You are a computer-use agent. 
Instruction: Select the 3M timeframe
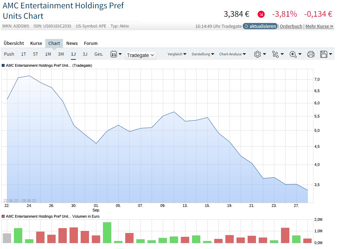(61, 54)
